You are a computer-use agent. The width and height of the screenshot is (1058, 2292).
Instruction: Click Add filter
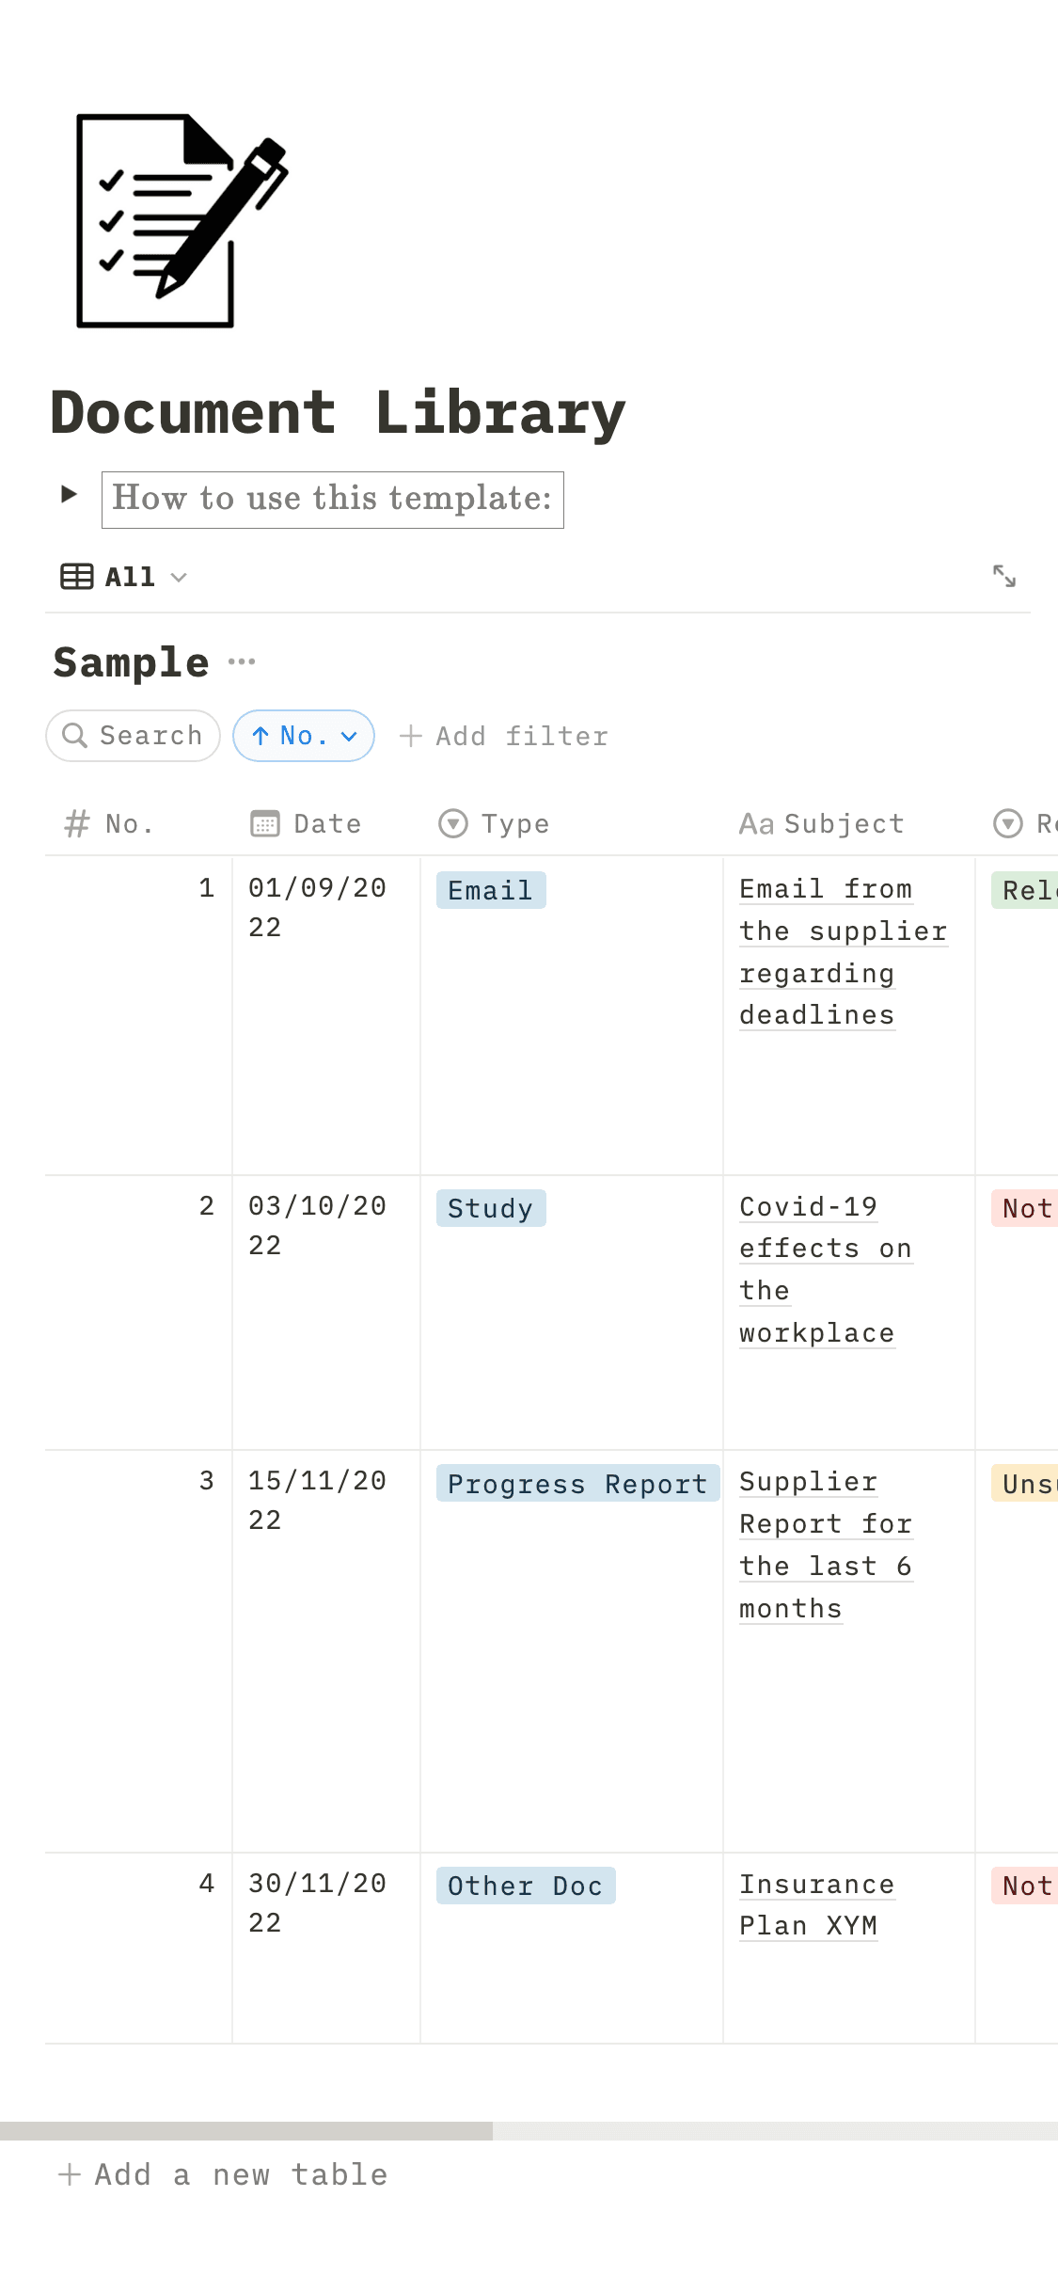504,736
